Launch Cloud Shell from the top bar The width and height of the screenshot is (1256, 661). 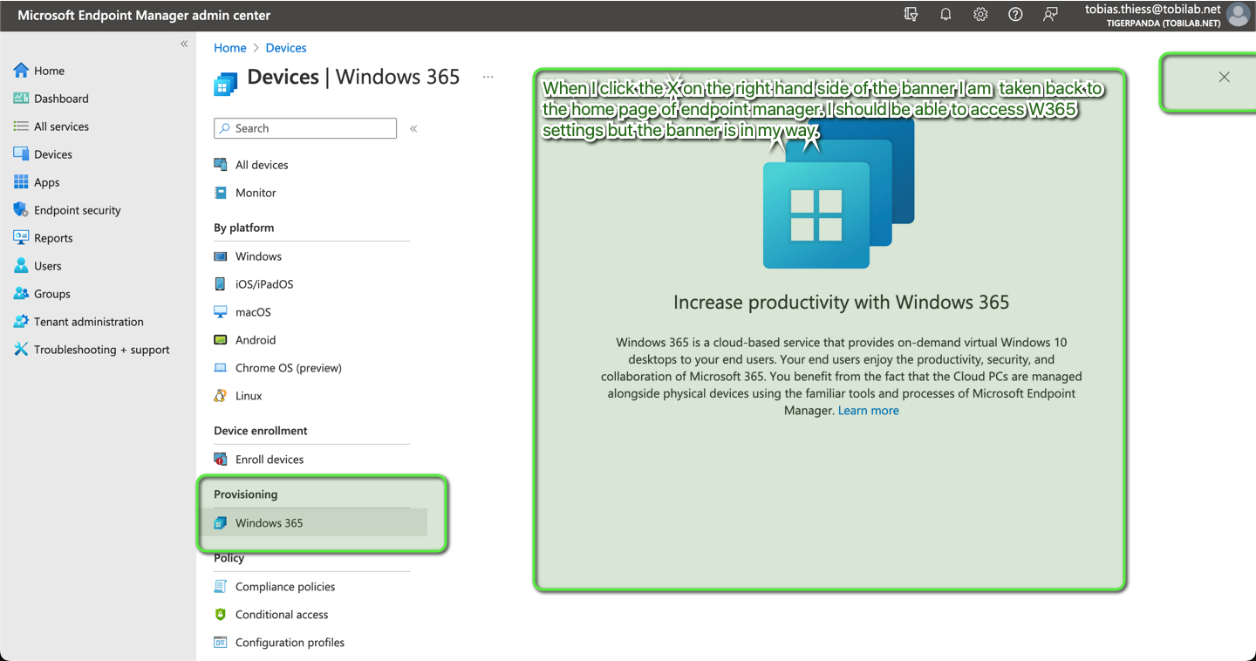pos(911,15)
